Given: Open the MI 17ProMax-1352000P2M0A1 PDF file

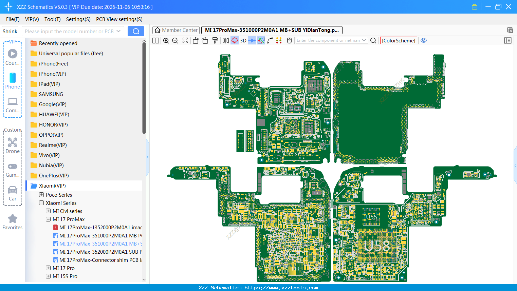Looking at the screenshot, I should click(98, 227).
